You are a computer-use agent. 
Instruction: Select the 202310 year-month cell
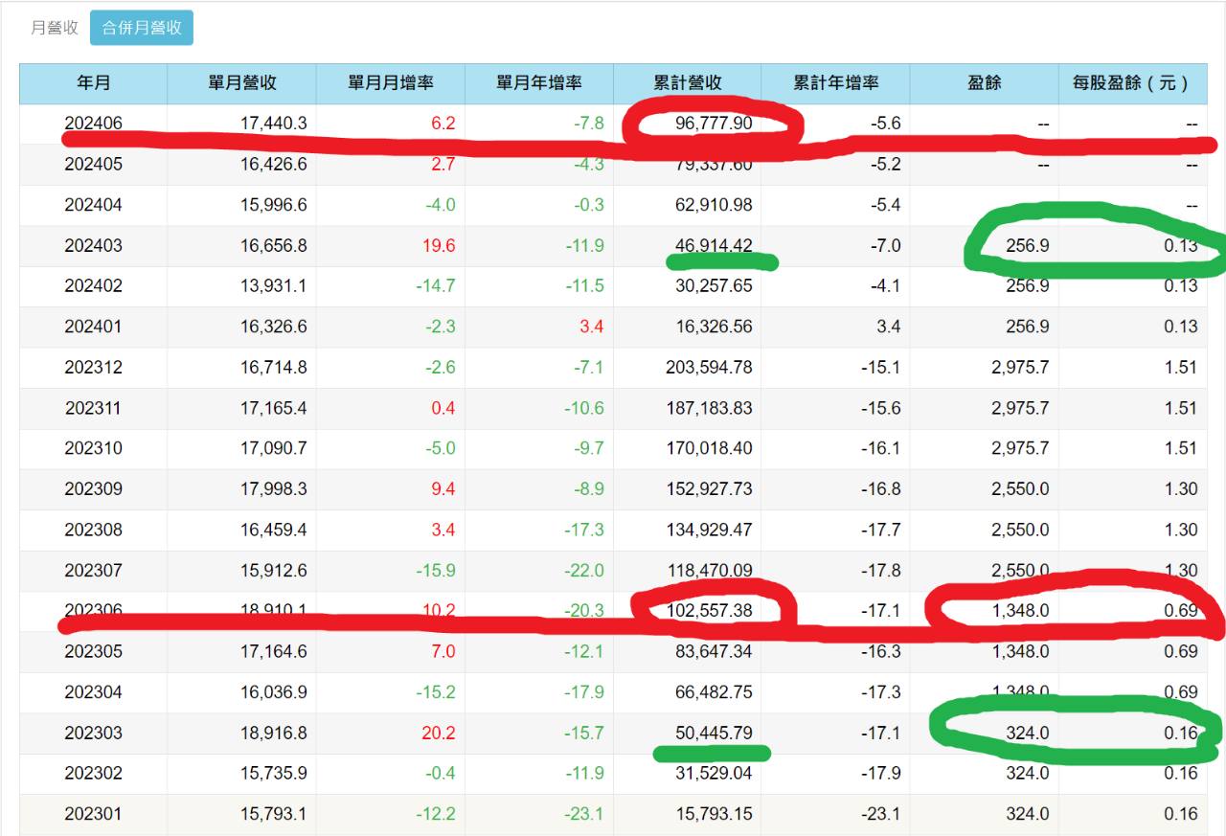pos(94,448)
